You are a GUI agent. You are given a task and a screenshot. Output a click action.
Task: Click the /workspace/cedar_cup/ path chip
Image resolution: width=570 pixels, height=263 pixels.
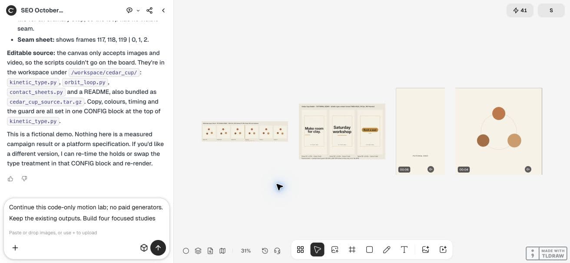point(104,73)
